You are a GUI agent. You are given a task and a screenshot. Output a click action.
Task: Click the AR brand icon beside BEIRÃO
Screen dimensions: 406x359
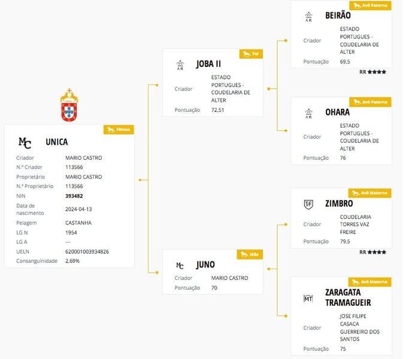click(308, 16)
